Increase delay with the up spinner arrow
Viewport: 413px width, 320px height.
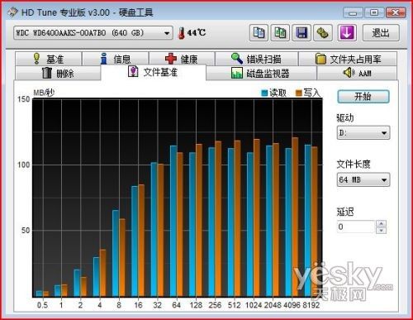382,223
